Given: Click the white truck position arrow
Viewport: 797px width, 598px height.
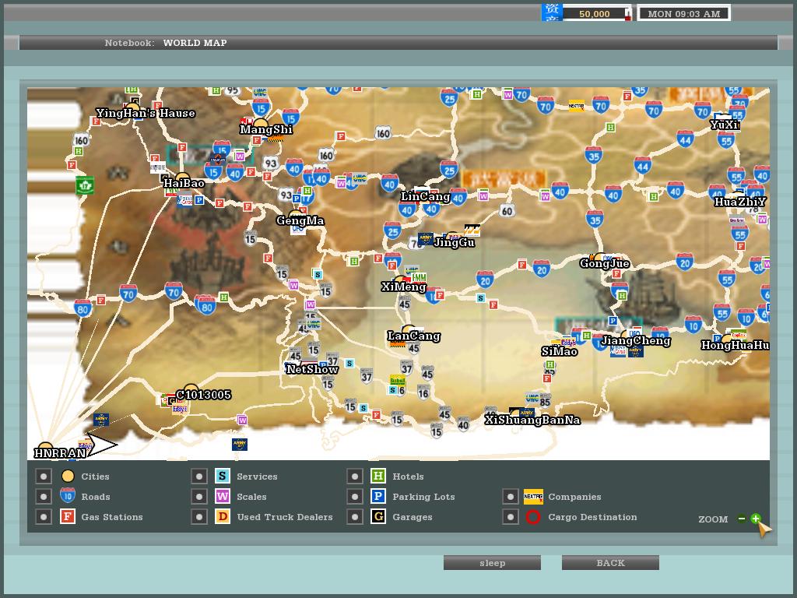Looking at the screenshot, I should tap(102, 445).
